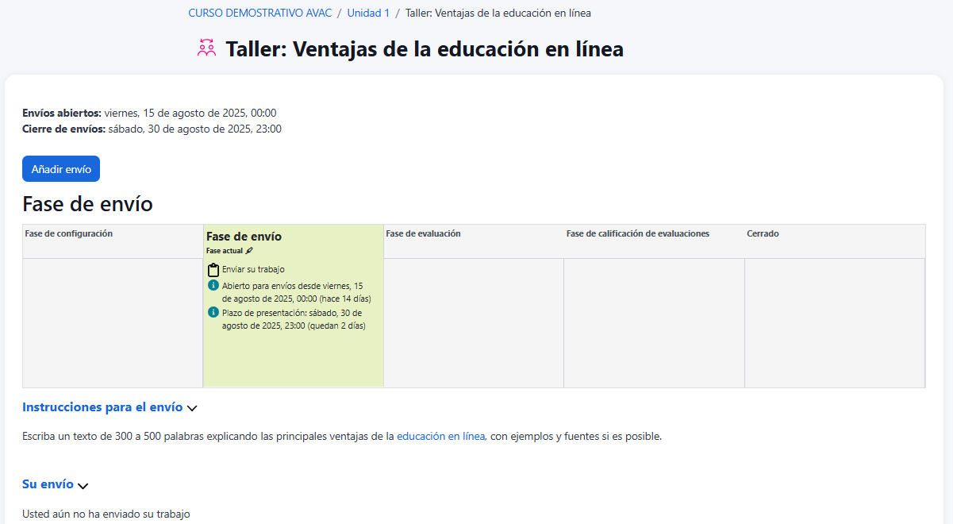Click the highlighted Fase de envío column title
This screenshot has width=953, height=524.
coord(244,237)
